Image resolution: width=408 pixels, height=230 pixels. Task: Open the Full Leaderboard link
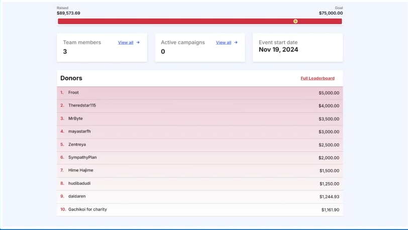pyautogui.click(x=318, y=78)
